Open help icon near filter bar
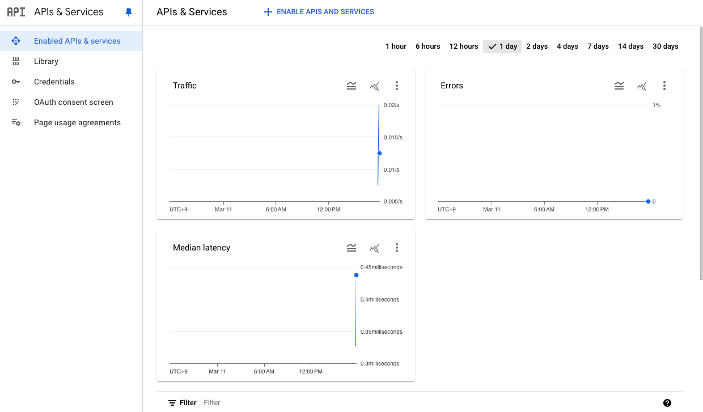703x412 pixels. (x=667, y=403)
